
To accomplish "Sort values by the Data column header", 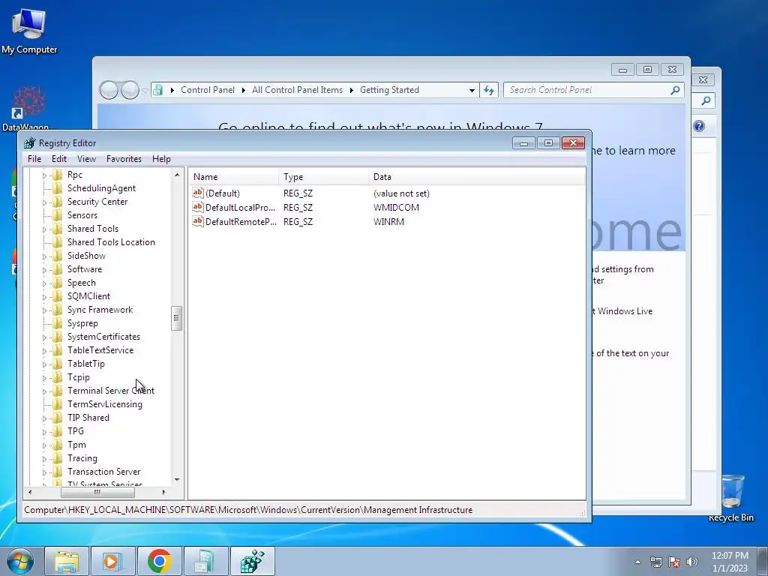I will click(476, 177).
